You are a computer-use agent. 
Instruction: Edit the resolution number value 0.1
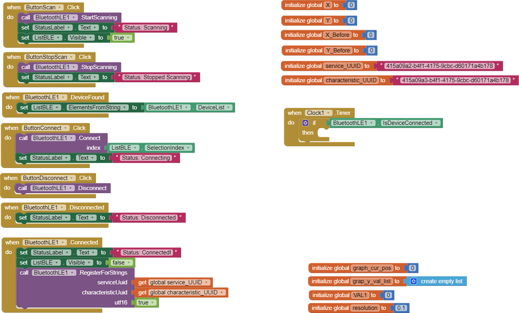(401, 308)
